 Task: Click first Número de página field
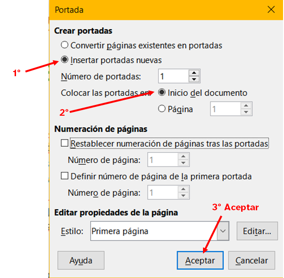(x=162, y=160)
